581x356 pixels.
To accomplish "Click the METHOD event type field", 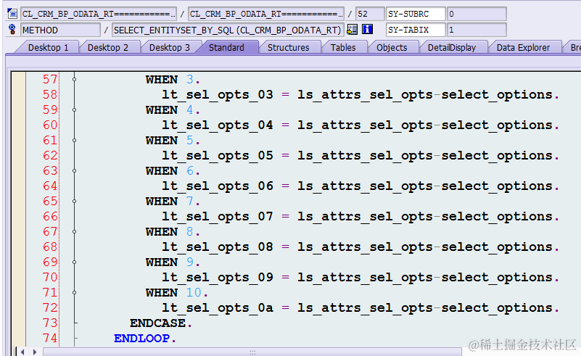I will [x=60, y=30].
